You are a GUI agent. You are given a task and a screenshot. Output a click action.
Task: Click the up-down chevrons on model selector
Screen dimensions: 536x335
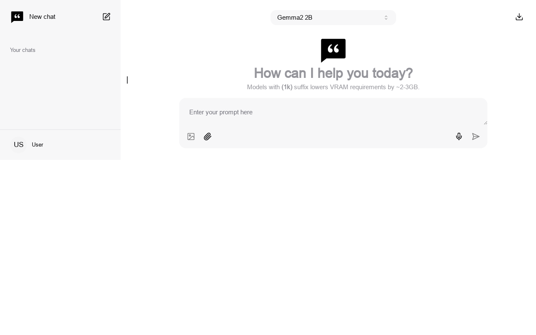click(x=386, y=18)
